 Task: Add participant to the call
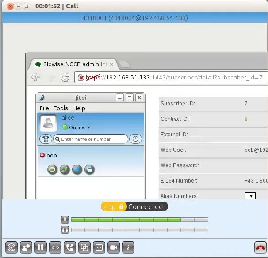pyautogui.click(x=26, y=247)
